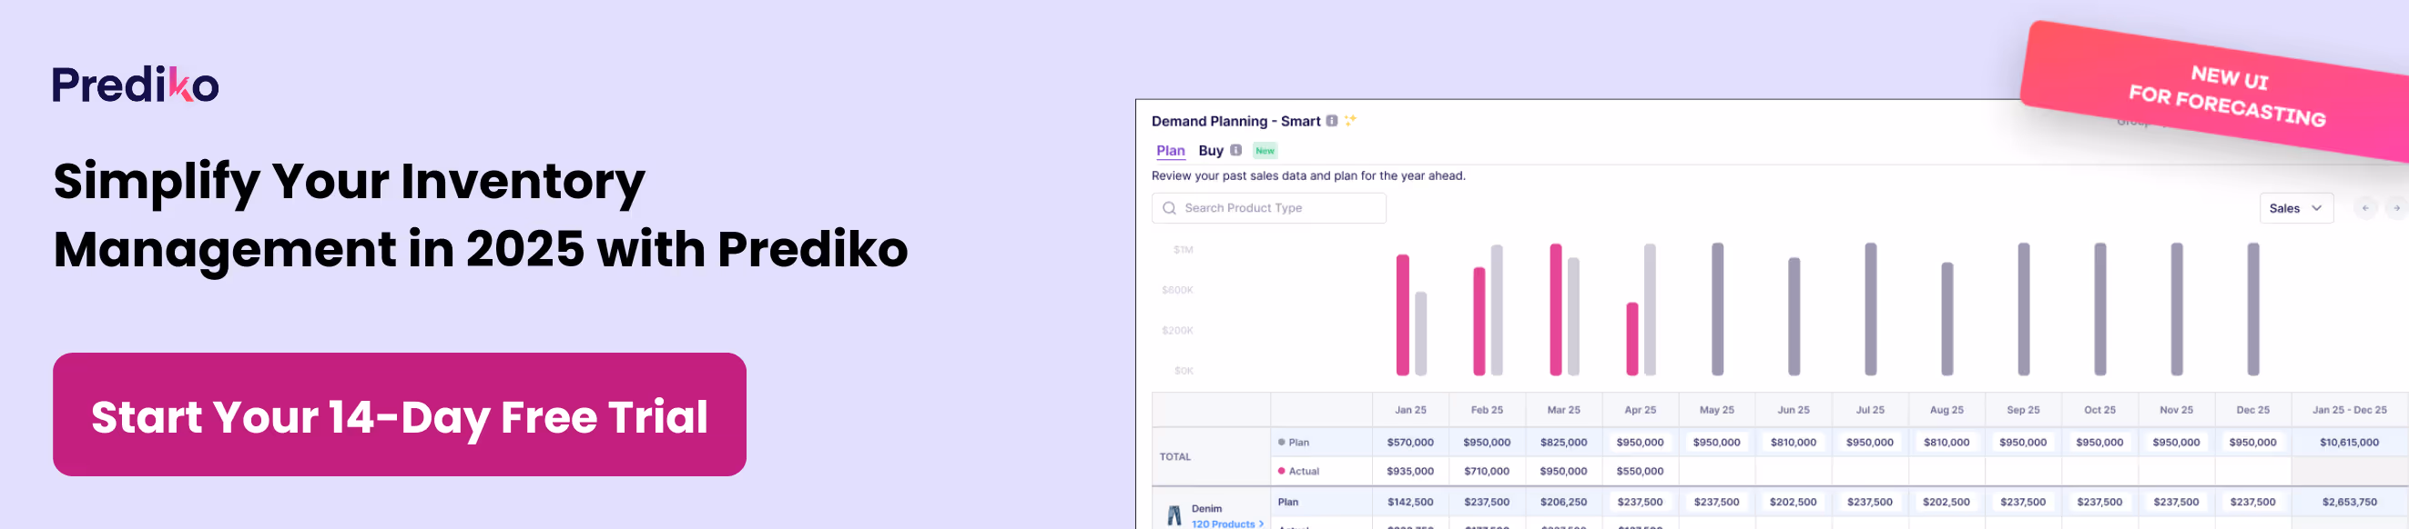Click the green New badge
This screenshot has width=2409, height=529.
coord(1265,150)
